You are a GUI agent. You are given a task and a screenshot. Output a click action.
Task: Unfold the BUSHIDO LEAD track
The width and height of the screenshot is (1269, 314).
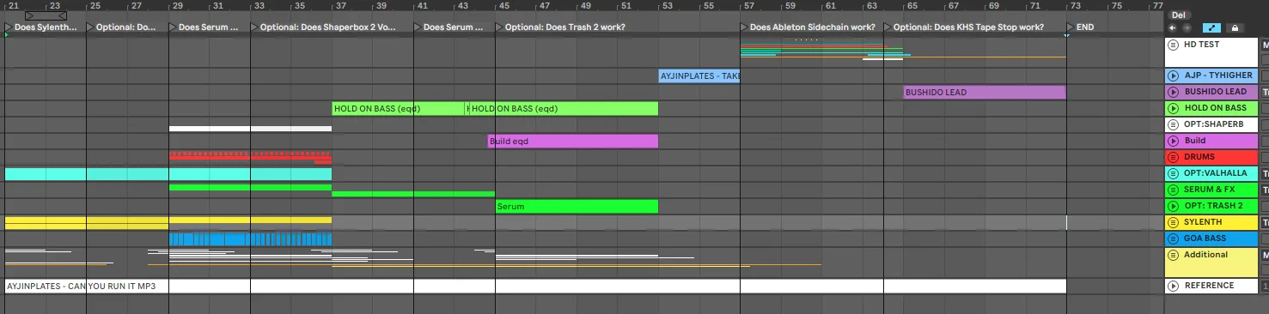click(1174, 92)
